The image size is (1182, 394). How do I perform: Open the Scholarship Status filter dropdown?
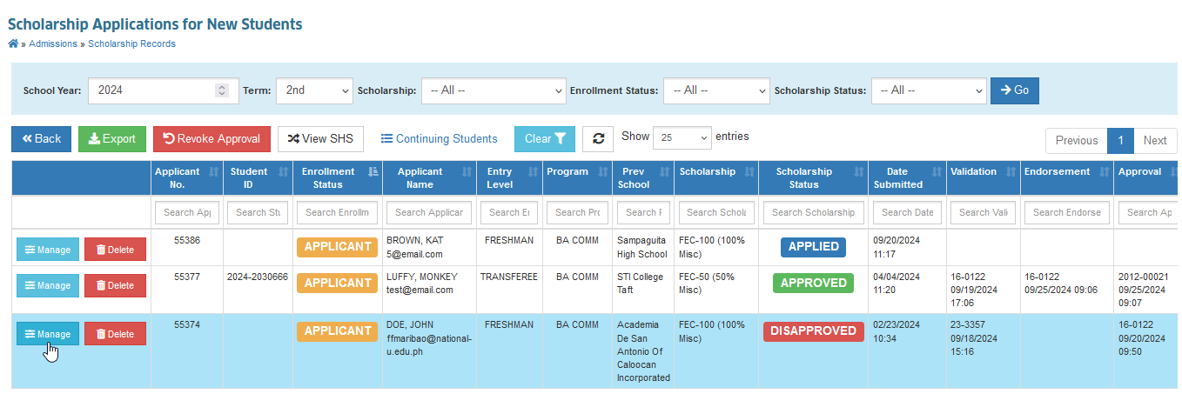point(929,90)
